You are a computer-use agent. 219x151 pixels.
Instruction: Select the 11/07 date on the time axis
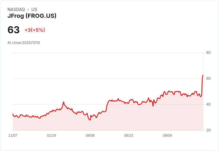pyautogui.click(x=13, y=136)
